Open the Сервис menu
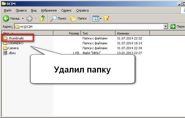The image size is (185, 118). [x=66, y=10]
